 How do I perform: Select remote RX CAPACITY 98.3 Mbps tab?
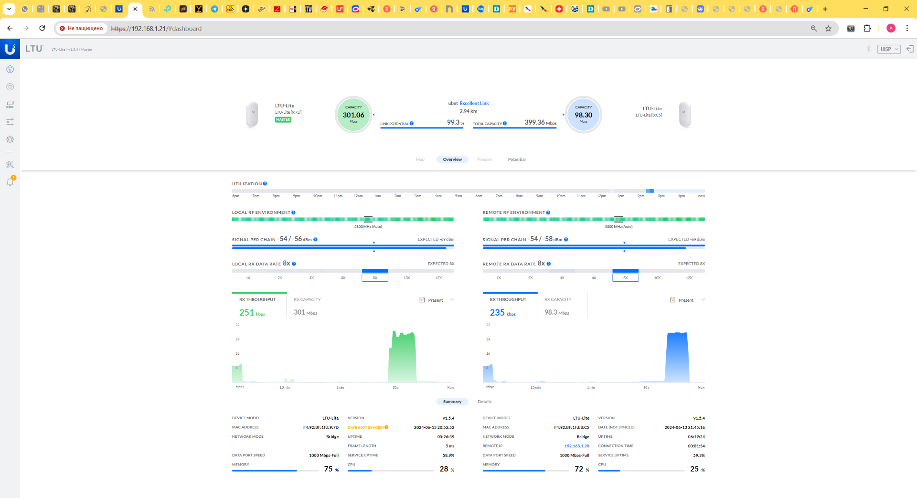coord(563,306)
